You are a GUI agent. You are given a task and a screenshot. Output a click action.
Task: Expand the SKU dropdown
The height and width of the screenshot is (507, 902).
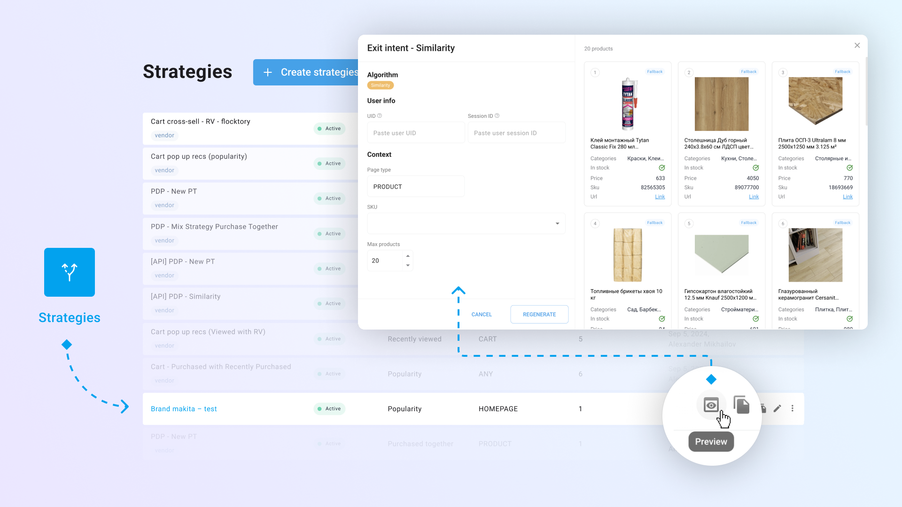point(557,223)
